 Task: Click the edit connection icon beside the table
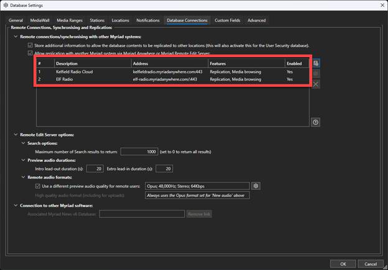coord(316,74)
